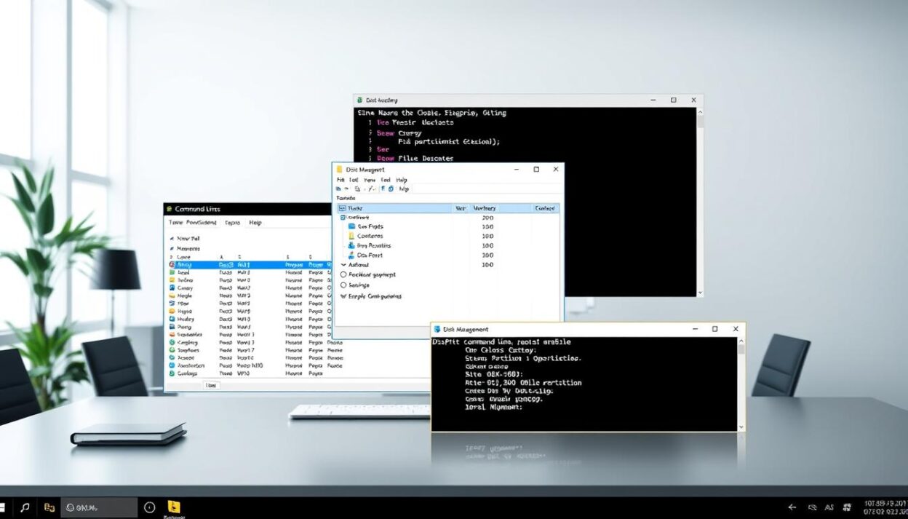Viewport: 908px width, 519px height.
Task: Collapse the highlighted Tracks root node
Action: [x=343, y=208]
